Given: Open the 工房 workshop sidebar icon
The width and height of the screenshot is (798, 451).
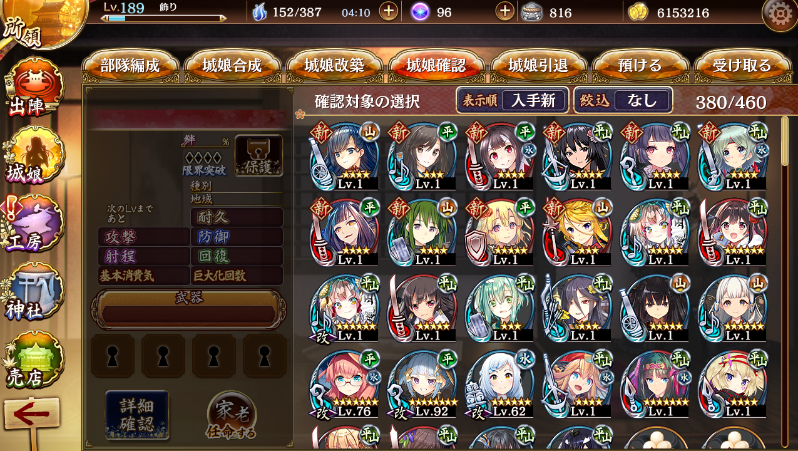Looking at the screenshot, I should point(31,223).
